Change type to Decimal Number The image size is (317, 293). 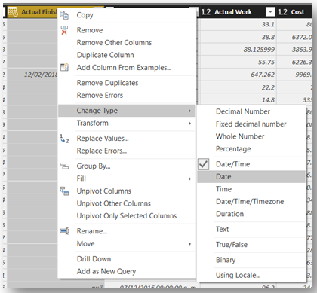tap(251, 111)
